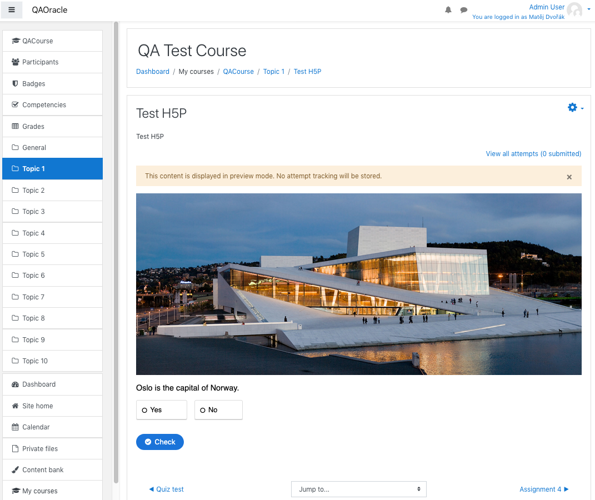The image size is (595, 500).
Task: Select Topic 1 in the sidebar
Action: pyautogui.click(x=52, y=169)
